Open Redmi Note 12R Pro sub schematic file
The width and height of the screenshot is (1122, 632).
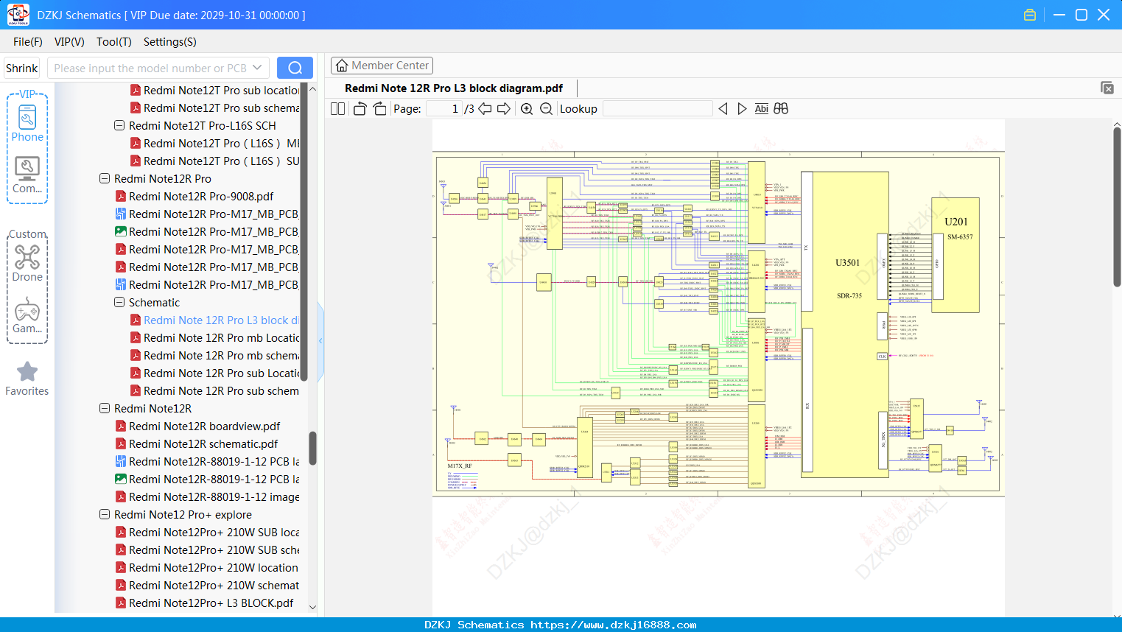coord(215,390)
